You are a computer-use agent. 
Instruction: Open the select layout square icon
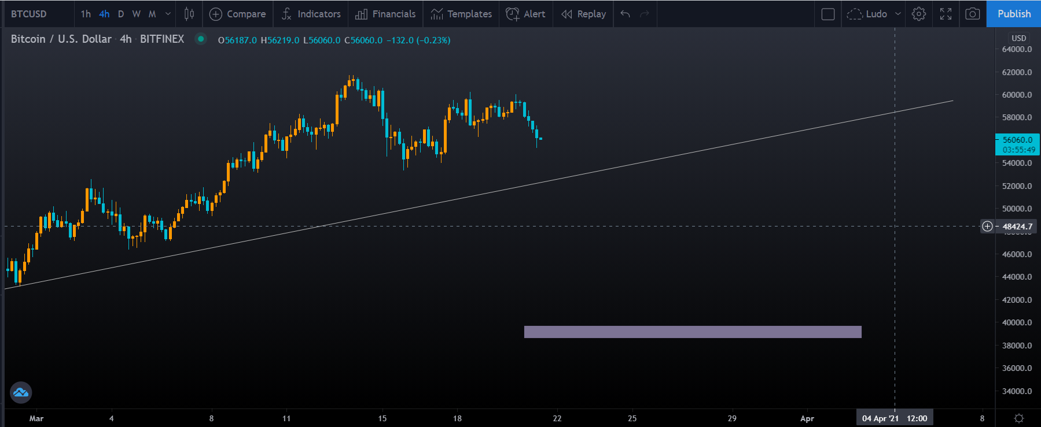point(828,14)
